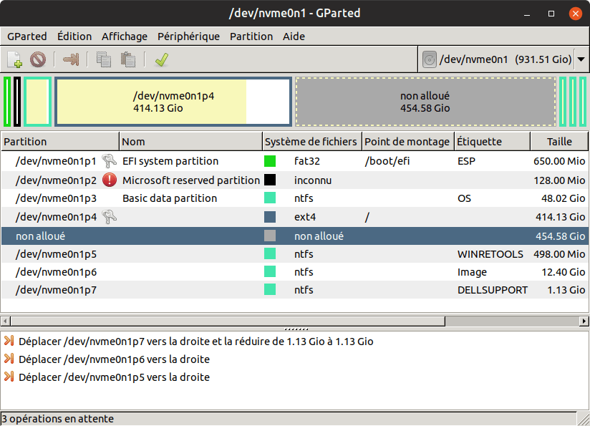
Task: Click the gray non alloué color swatch
Action: tap(270, 236)
